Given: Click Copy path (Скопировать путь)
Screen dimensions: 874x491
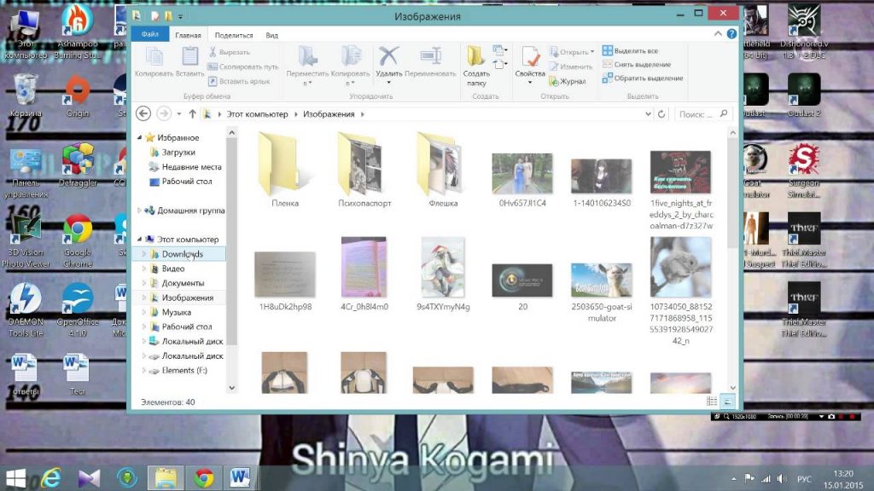Looking at the screenshot, I should [242, 66].
